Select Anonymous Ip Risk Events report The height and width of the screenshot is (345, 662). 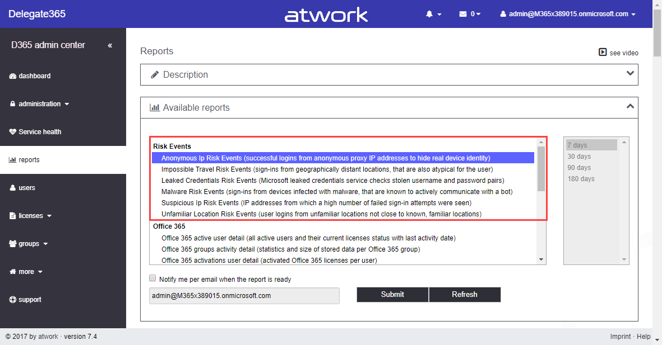pyautogui.click(x=343, y=158)
